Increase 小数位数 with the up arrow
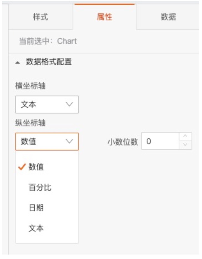 (186, 137)
